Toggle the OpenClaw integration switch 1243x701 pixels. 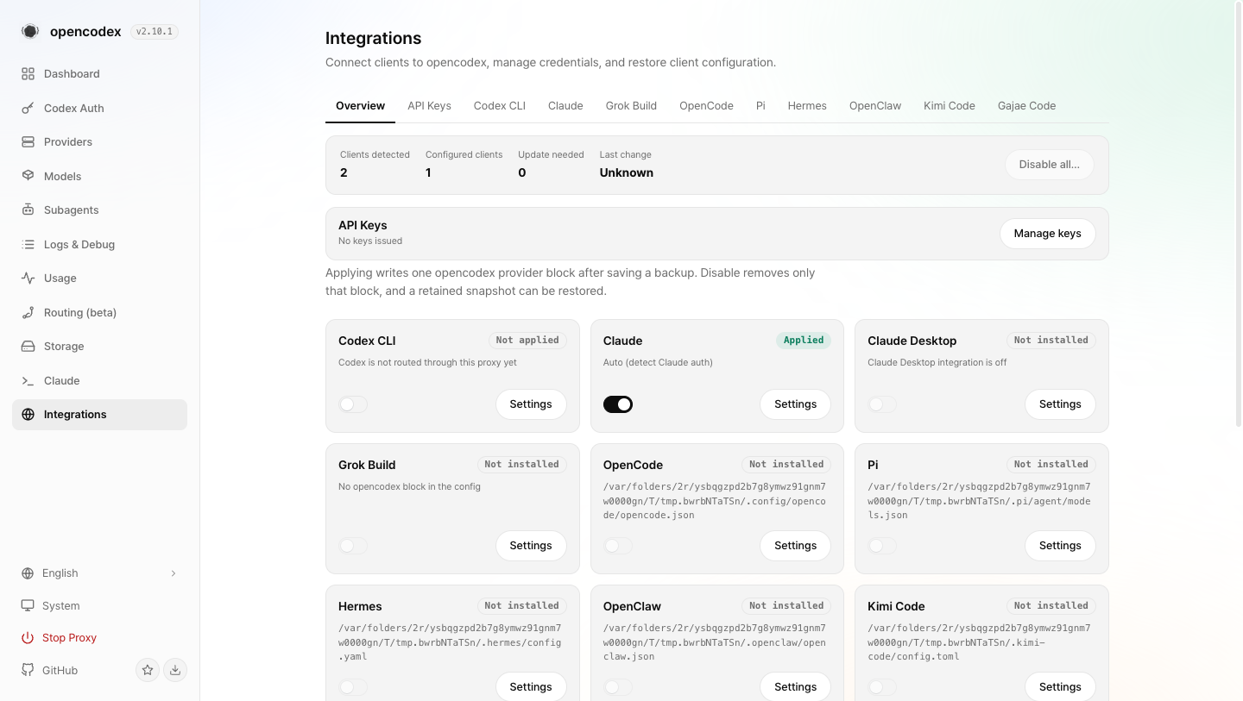618,687
